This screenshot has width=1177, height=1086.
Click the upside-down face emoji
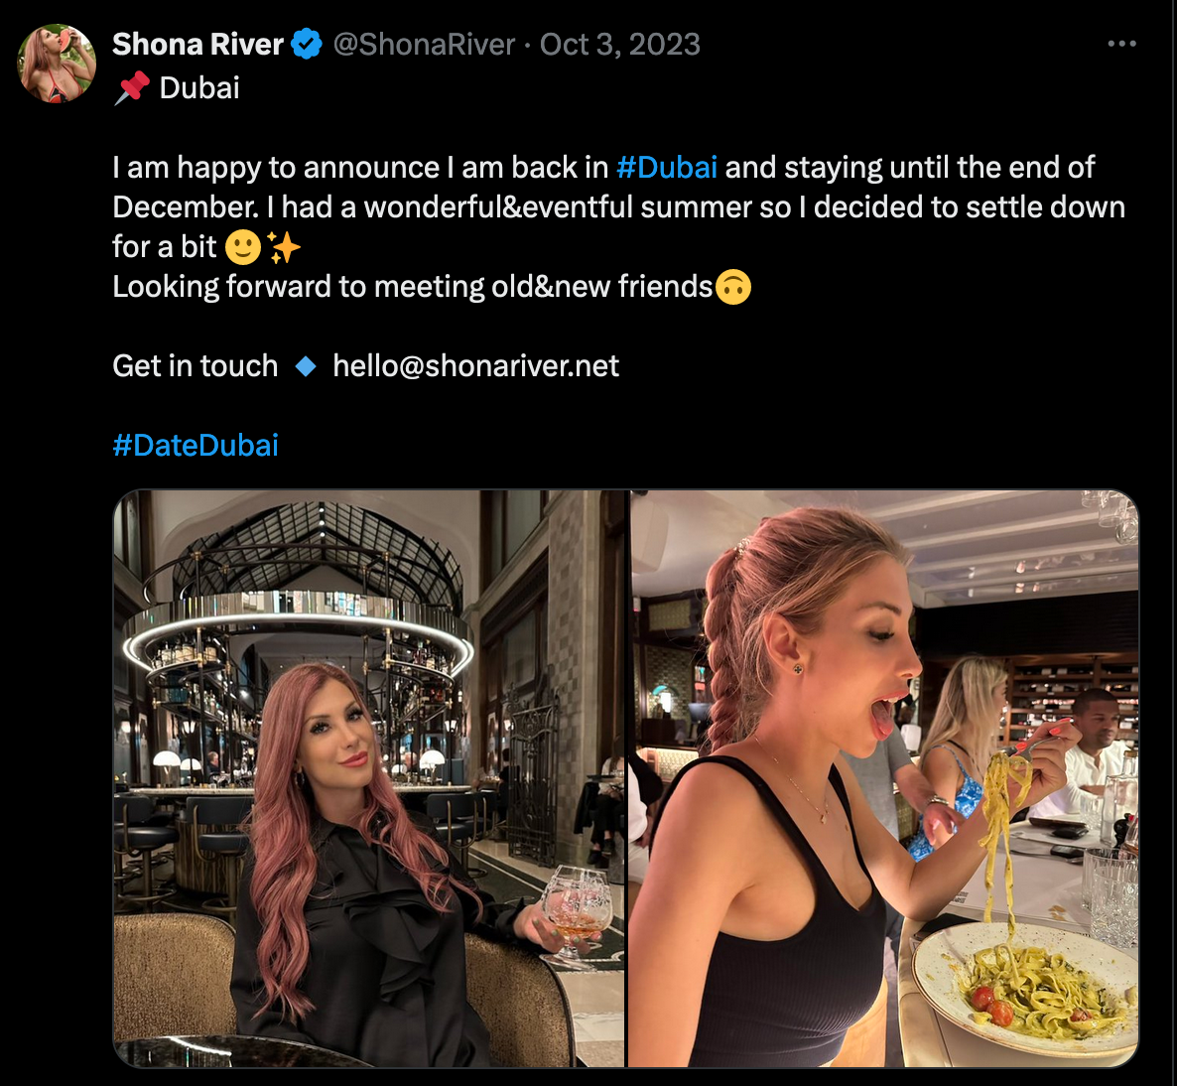click(x=733, y=287)
